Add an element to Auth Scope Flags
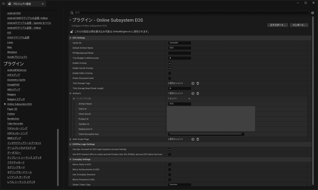 (193, 139)
